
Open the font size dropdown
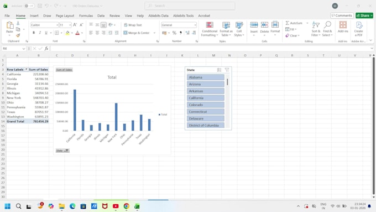[70, 25]
